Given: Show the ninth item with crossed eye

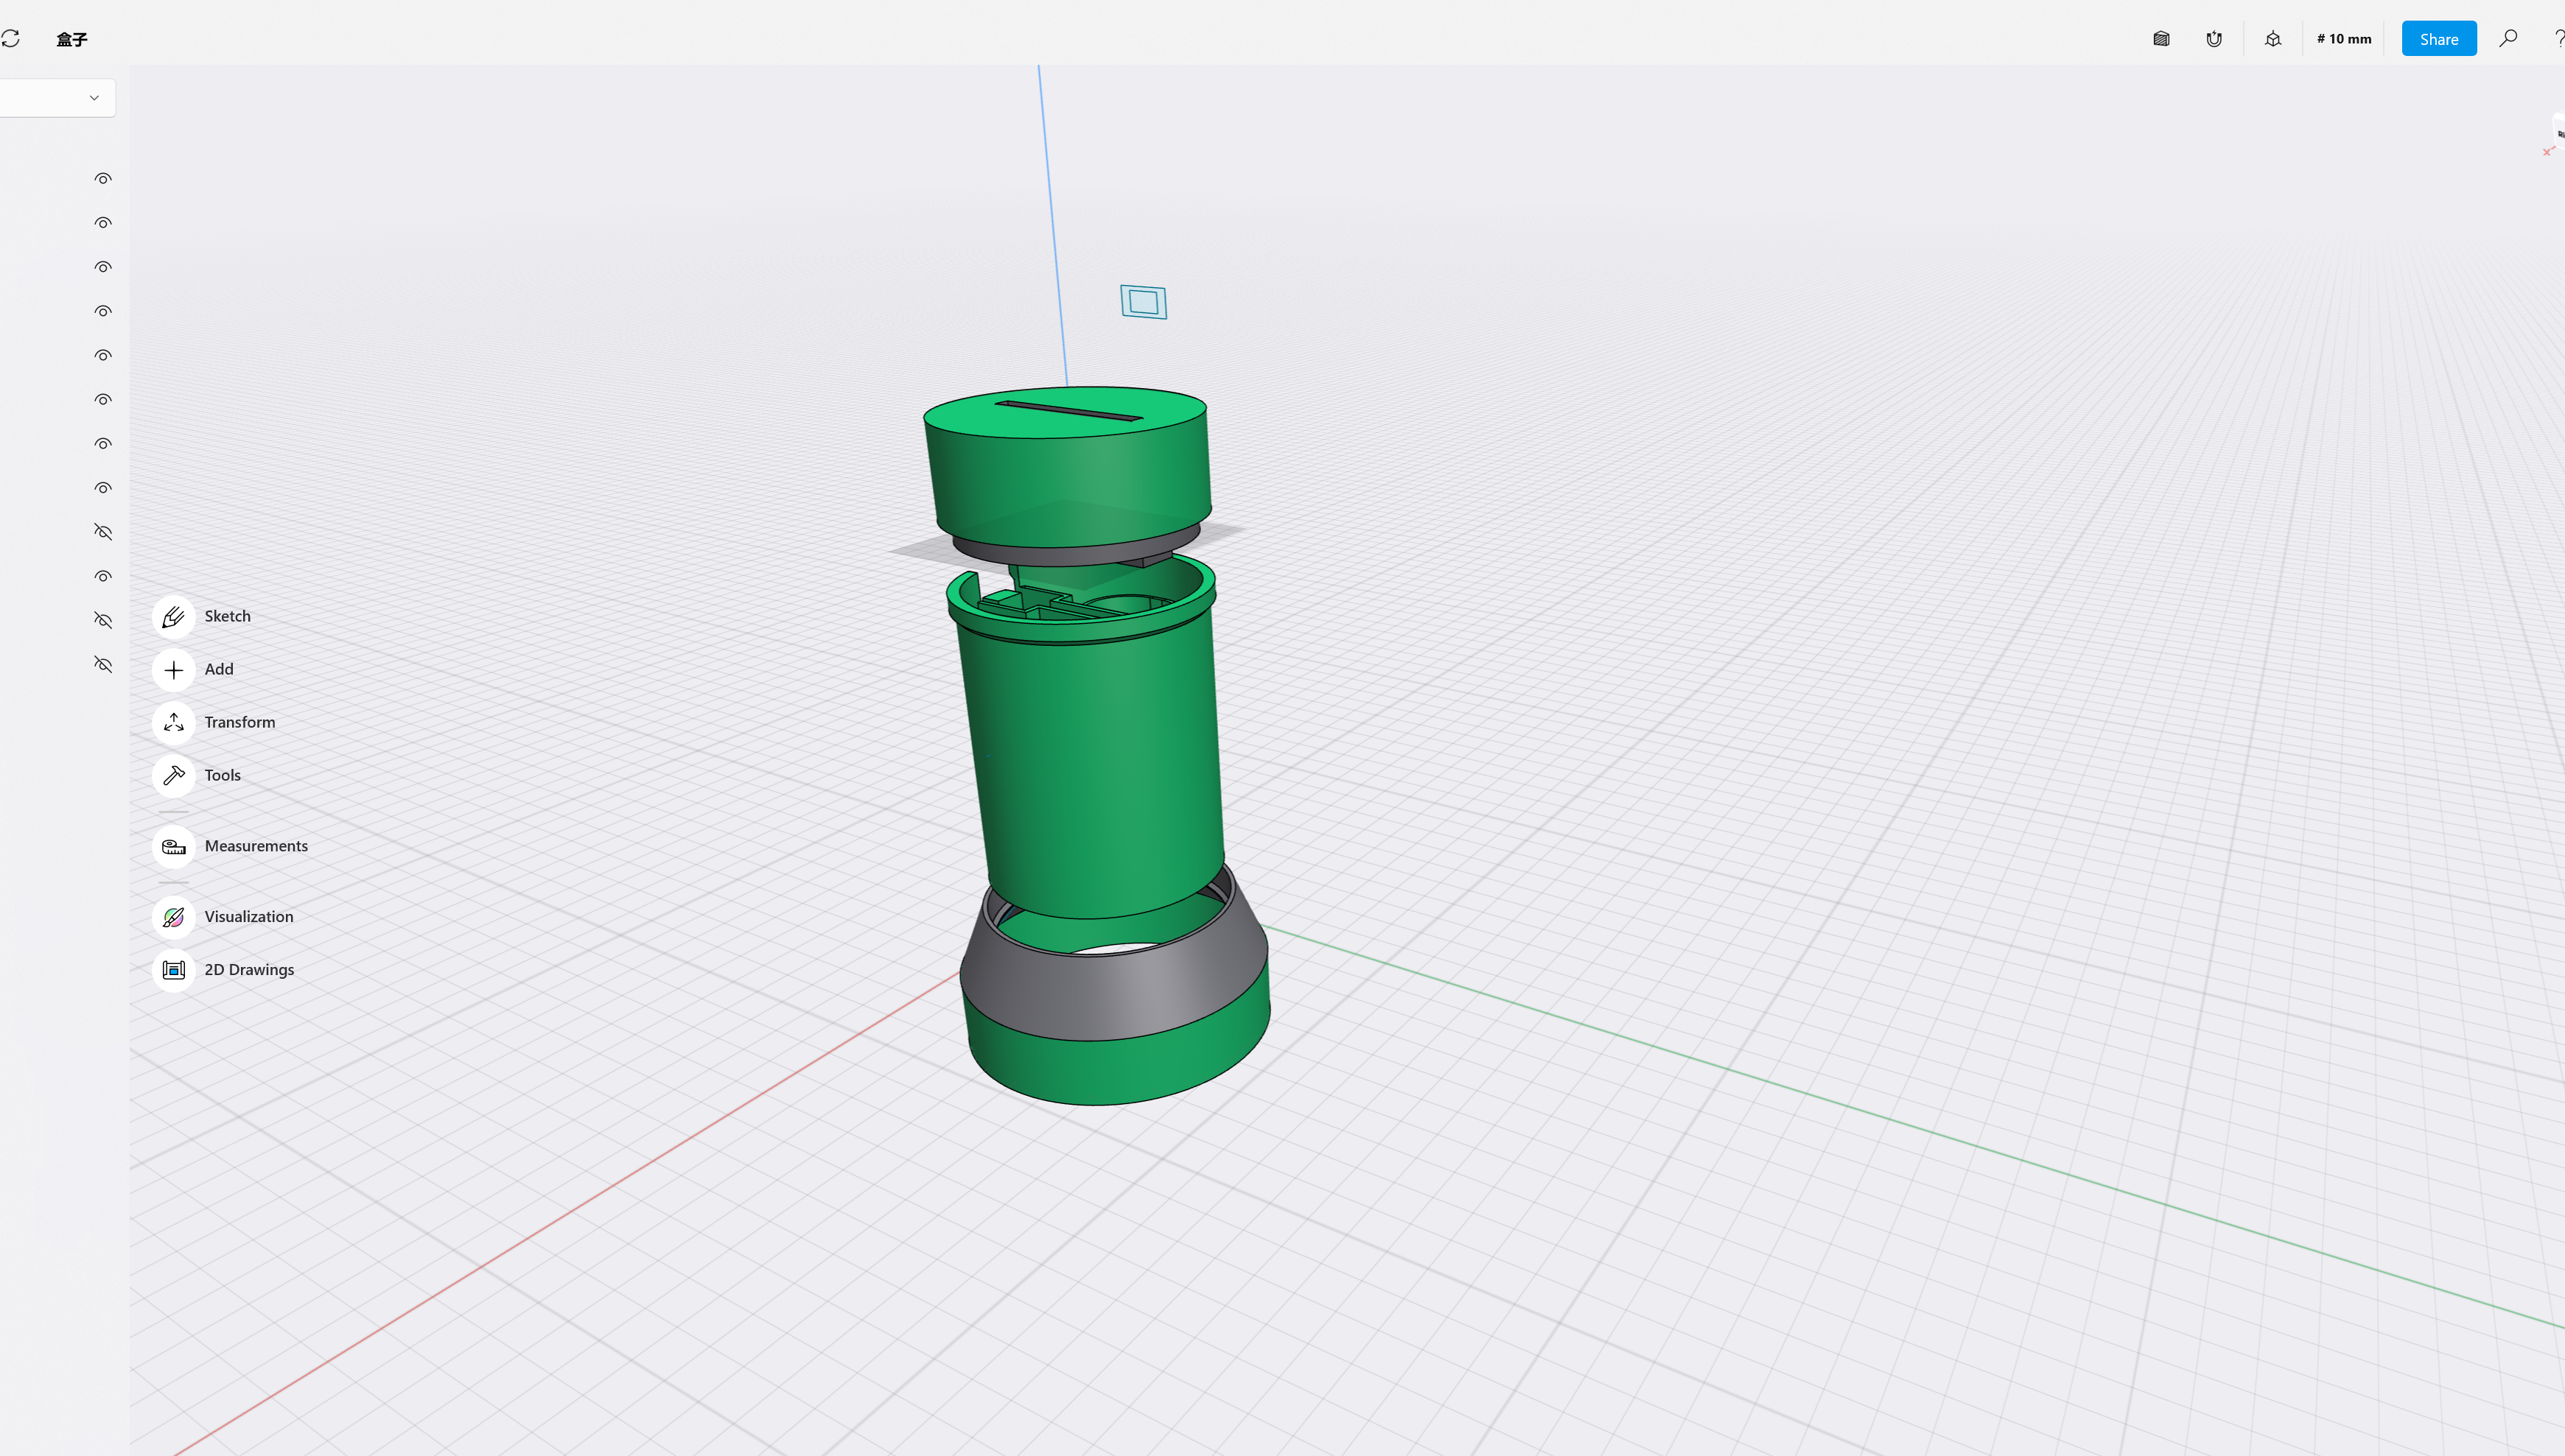Looking at the screenshot, I should pos(103,532).
